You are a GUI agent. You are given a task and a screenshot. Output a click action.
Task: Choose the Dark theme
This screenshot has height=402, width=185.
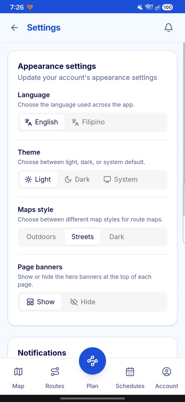(x=77, y=179)
